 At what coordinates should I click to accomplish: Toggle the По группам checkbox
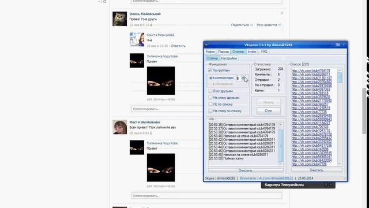pos(210,70)
